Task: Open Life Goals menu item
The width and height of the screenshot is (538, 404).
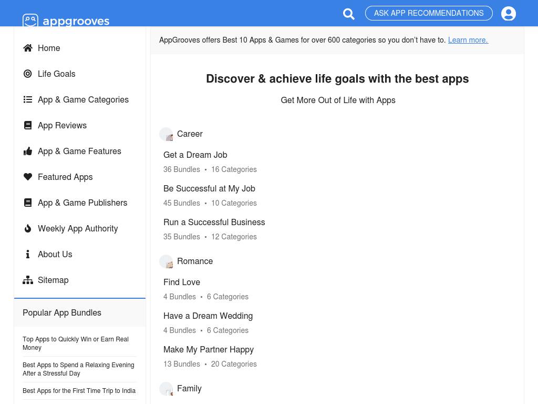Action: click(x=56, y=74)
